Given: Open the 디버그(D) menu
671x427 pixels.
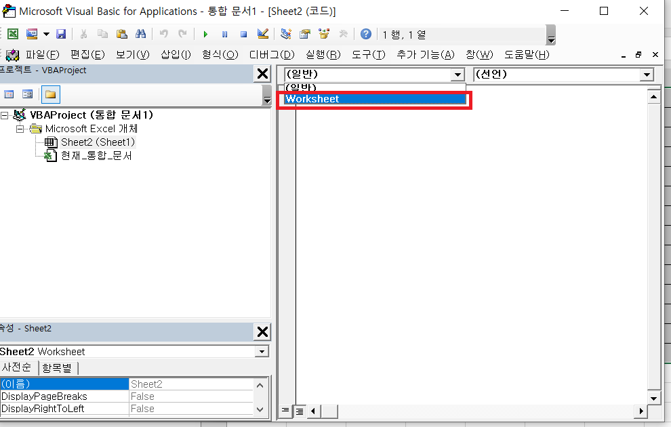Looking at the screenshot, I should (272, 55).
